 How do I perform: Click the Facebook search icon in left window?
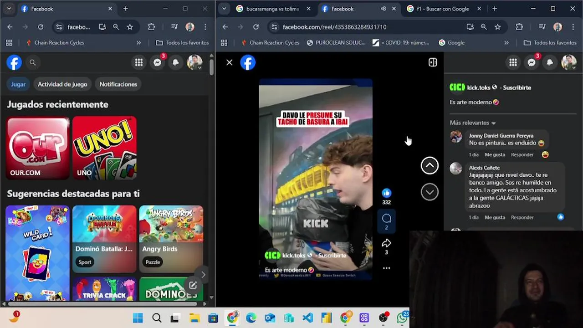(x=32, y=62)
